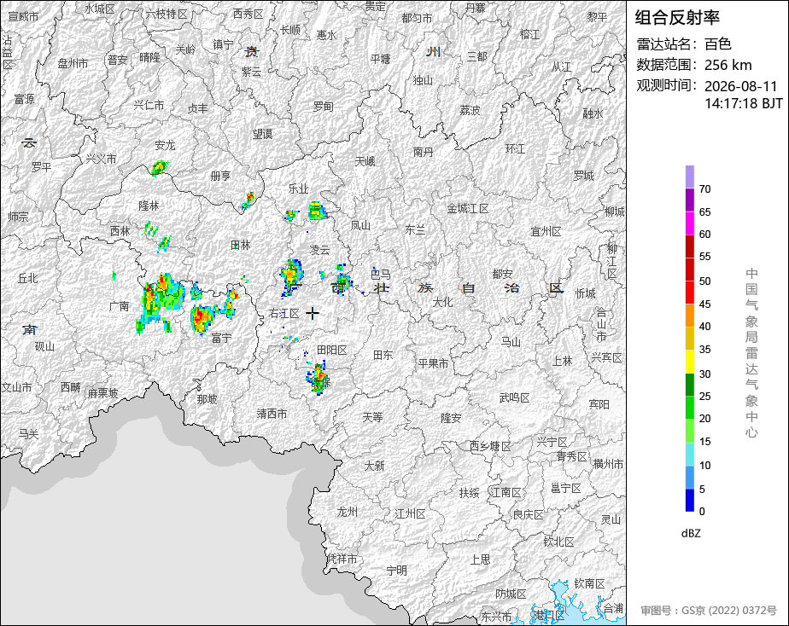Click the 256 km data range value
Viewport: 789px width, 626px height.
tap(728, 65)
